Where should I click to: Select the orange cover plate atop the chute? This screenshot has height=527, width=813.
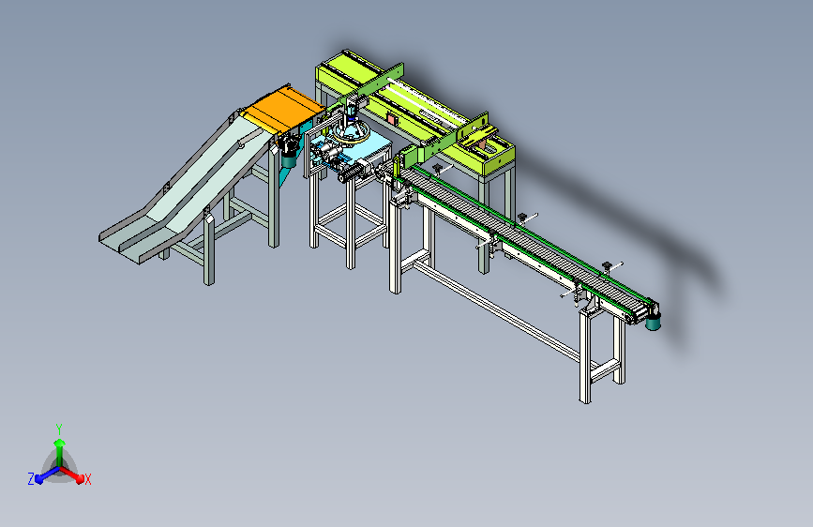click(x=284, y=110)
